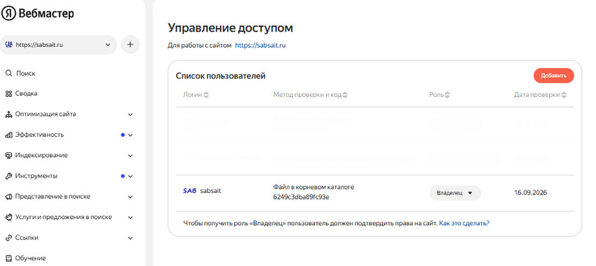The width and height of the screenshot is (596, 266).
Task: Click the Файл в корневом каталоге text
Action: pyautogui.click(x=313, y=187)
